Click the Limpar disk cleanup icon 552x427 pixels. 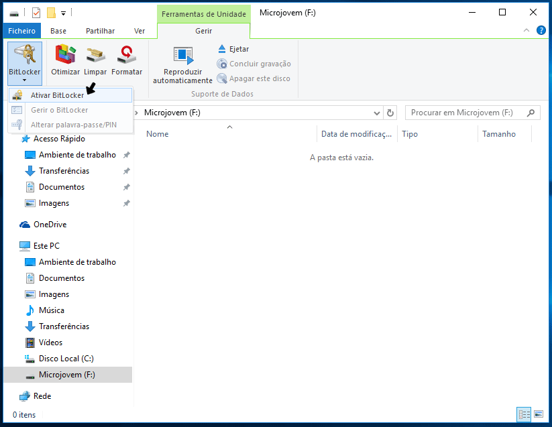coord(95,55)
